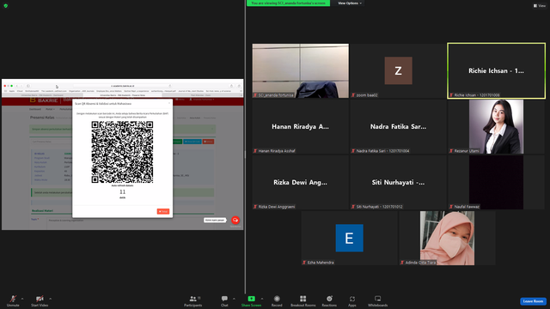The width and height of the screenshot is (550, 309).
Task: Start Video from the Zoom toolbar
Action: [x=40, y=301]
